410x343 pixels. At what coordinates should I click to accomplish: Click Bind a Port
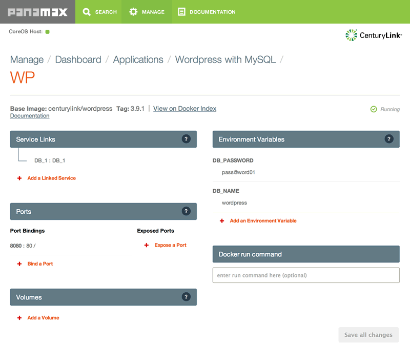point(40,264)
